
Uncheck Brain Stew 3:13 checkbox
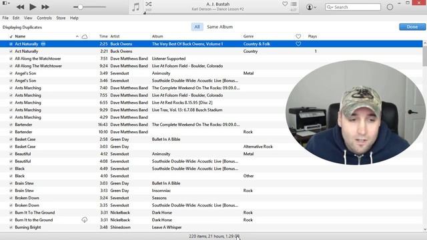tap(11, 191)
